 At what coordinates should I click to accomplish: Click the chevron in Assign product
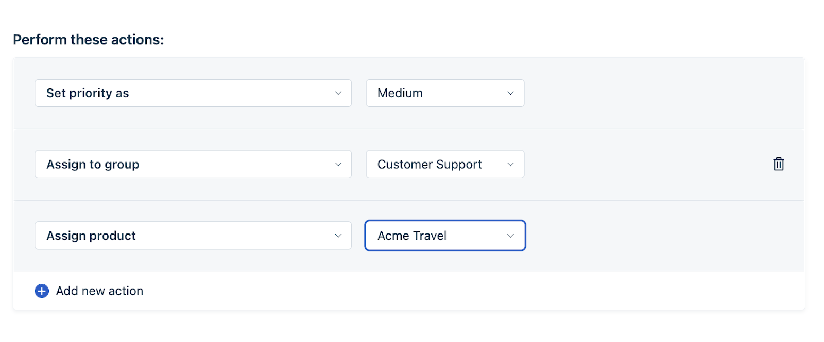click(338, 236)
